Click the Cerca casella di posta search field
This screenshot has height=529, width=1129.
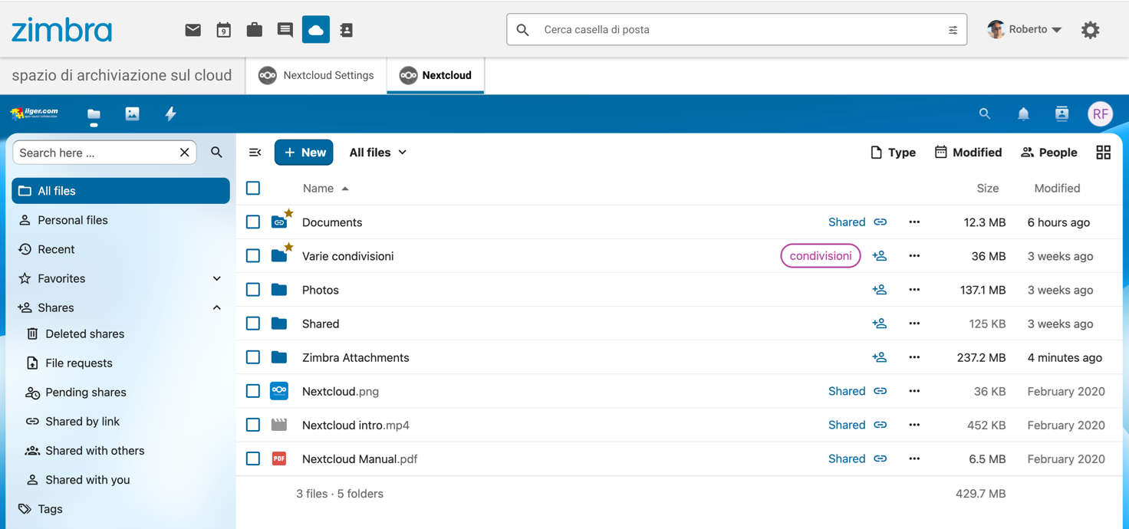click(x=736, y=30)
